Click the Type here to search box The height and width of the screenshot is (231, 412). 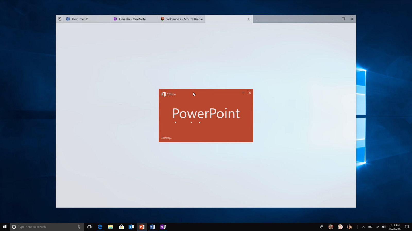[x=47, y=227]
